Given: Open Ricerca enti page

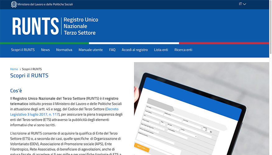Looking at the screenshot, I should pyautogui.click(x=183, y=50).
